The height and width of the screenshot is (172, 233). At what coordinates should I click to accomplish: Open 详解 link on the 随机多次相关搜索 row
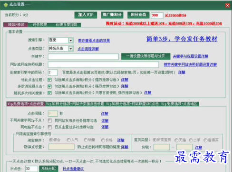tap(147, 92)
